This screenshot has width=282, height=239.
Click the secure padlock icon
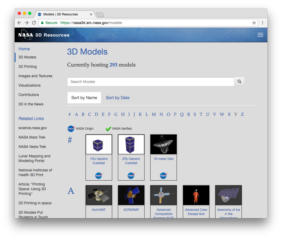[x=42, y=23]
